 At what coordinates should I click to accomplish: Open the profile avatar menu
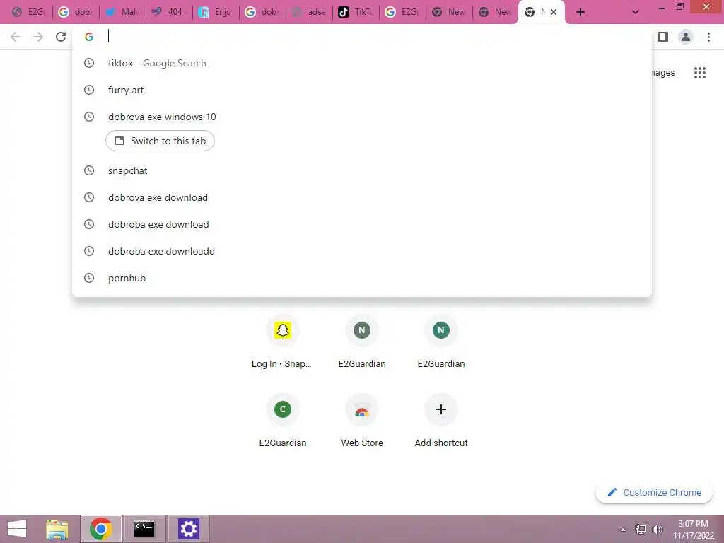click(x=686, y=37)
